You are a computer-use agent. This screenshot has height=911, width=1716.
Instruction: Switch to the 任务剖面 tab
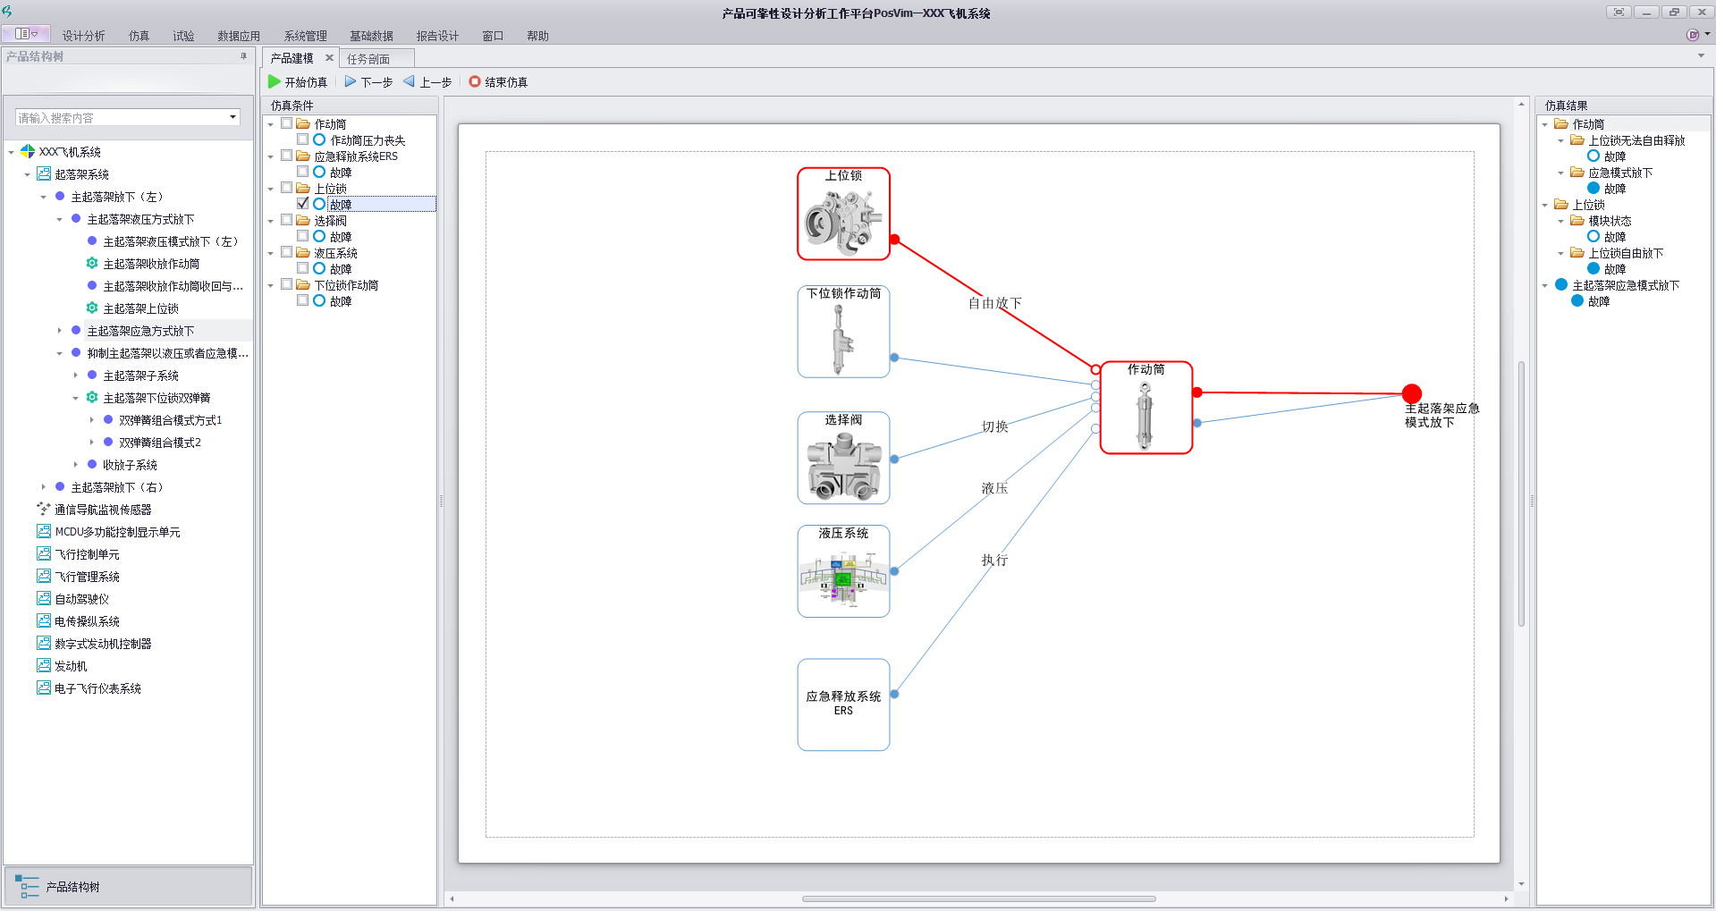pyautogui.click(x=368, y=59)
